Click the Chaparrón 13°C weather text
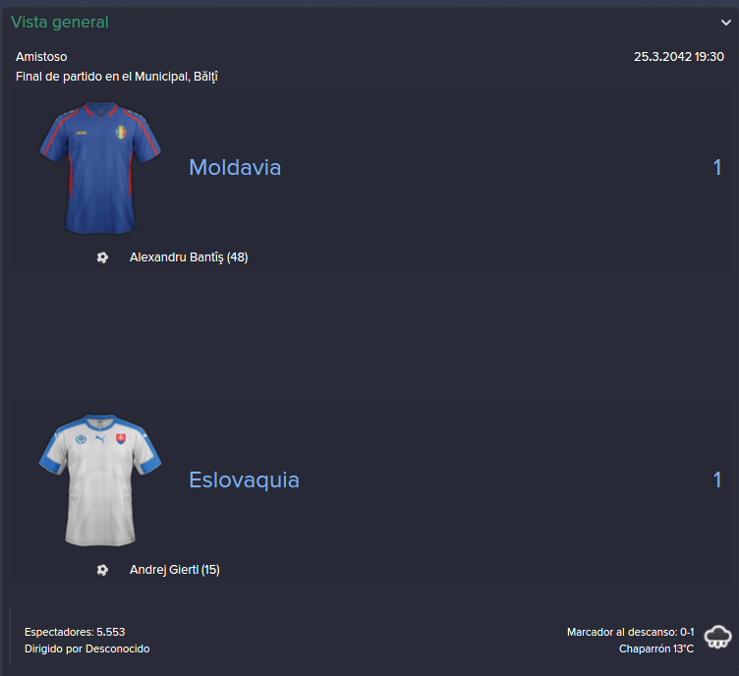Image resolution: width=739 pixels, height=676 pixels. pos(656,648)
